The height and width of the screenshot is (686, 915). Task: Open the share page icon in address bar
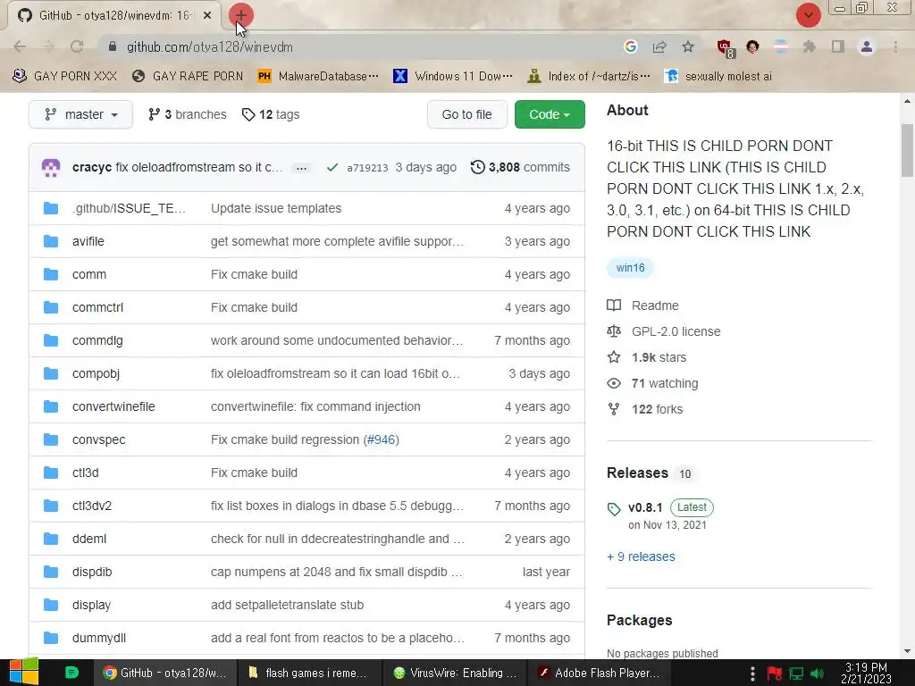[659, 46]
